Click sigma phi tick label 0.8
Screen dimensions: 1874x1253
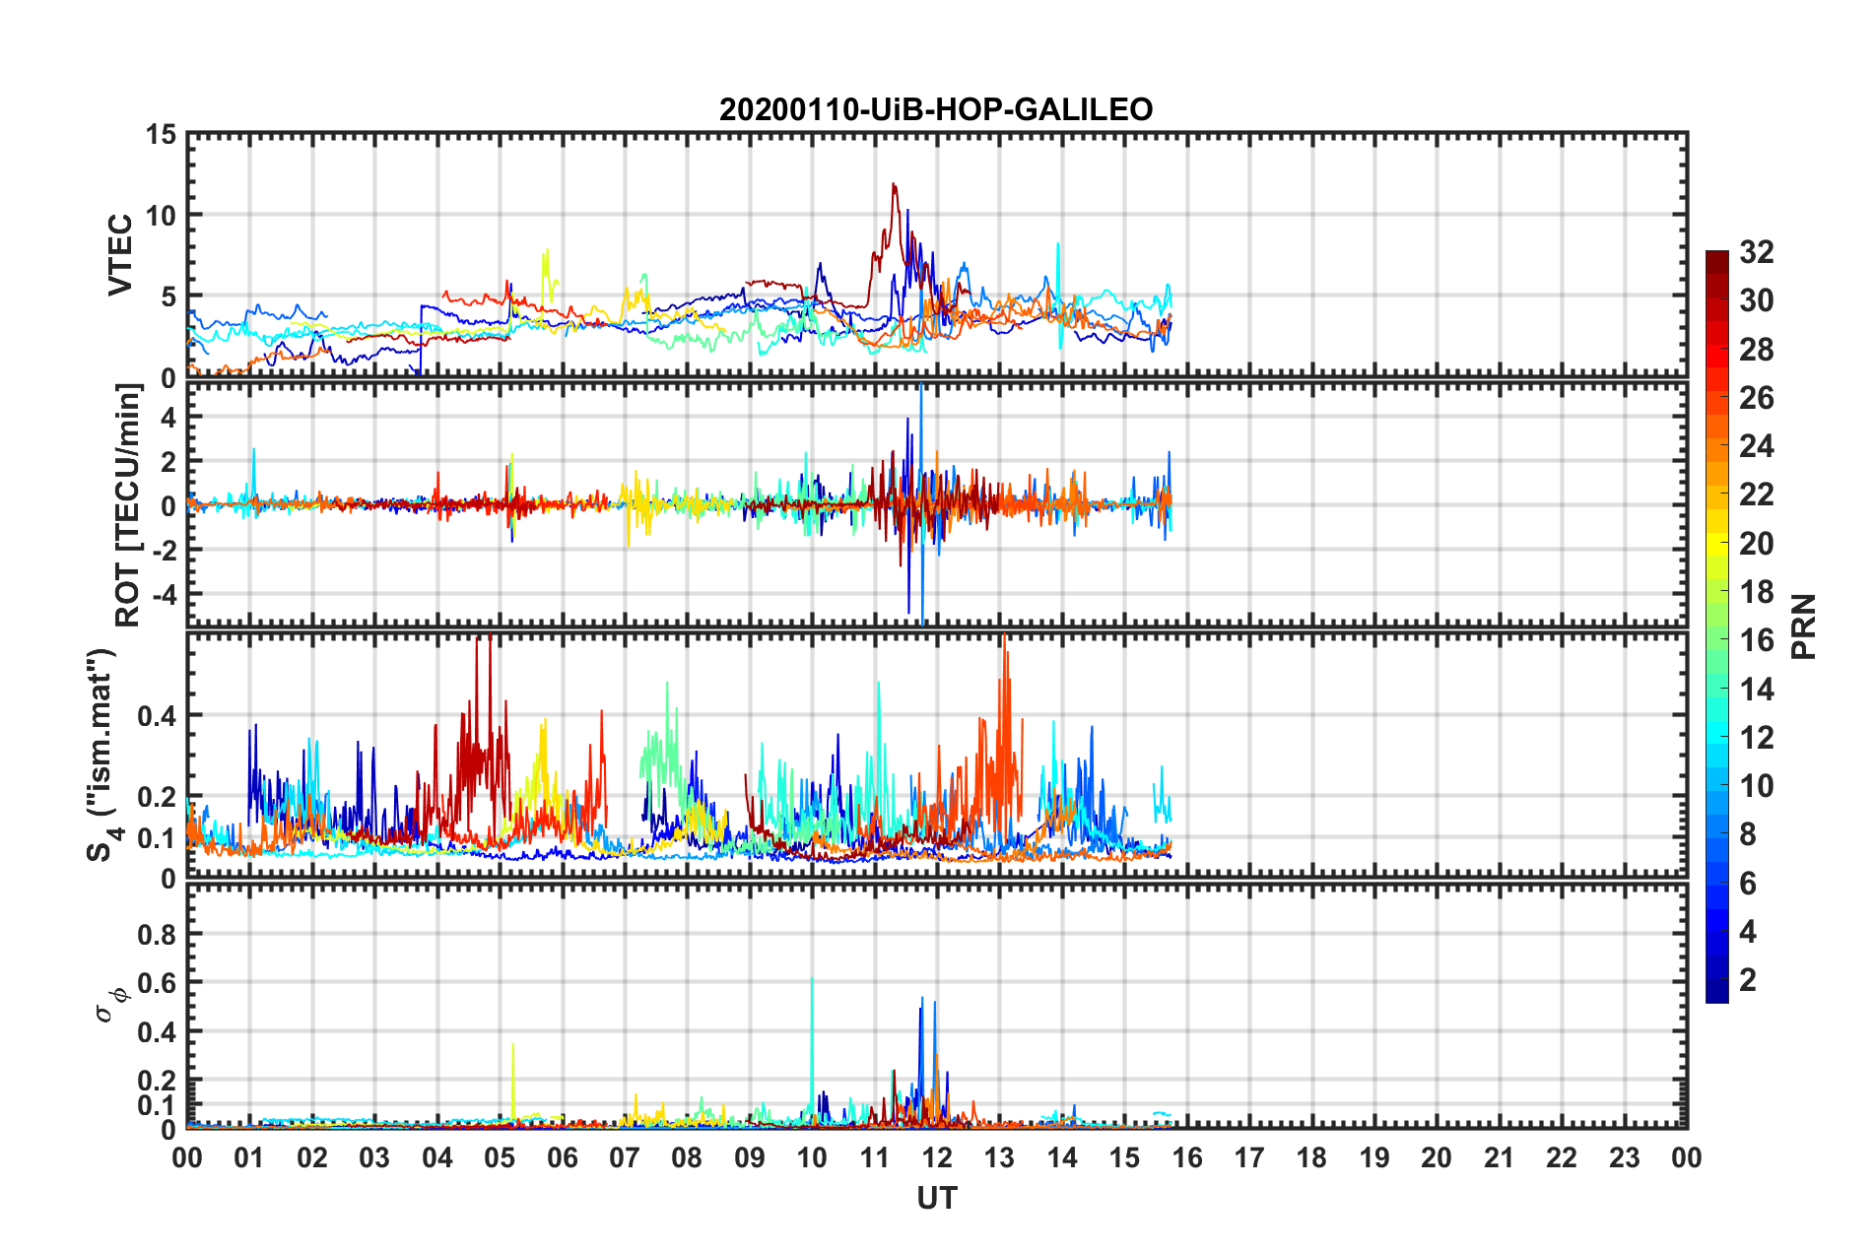[x=156, y=934]
